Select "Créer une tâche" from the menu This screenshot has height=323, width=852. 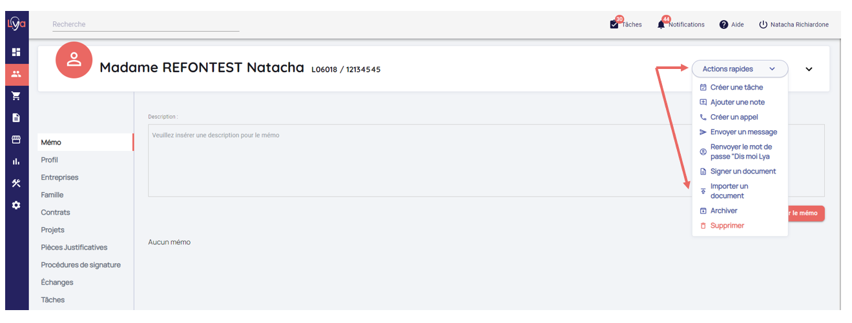coord(736,87)
